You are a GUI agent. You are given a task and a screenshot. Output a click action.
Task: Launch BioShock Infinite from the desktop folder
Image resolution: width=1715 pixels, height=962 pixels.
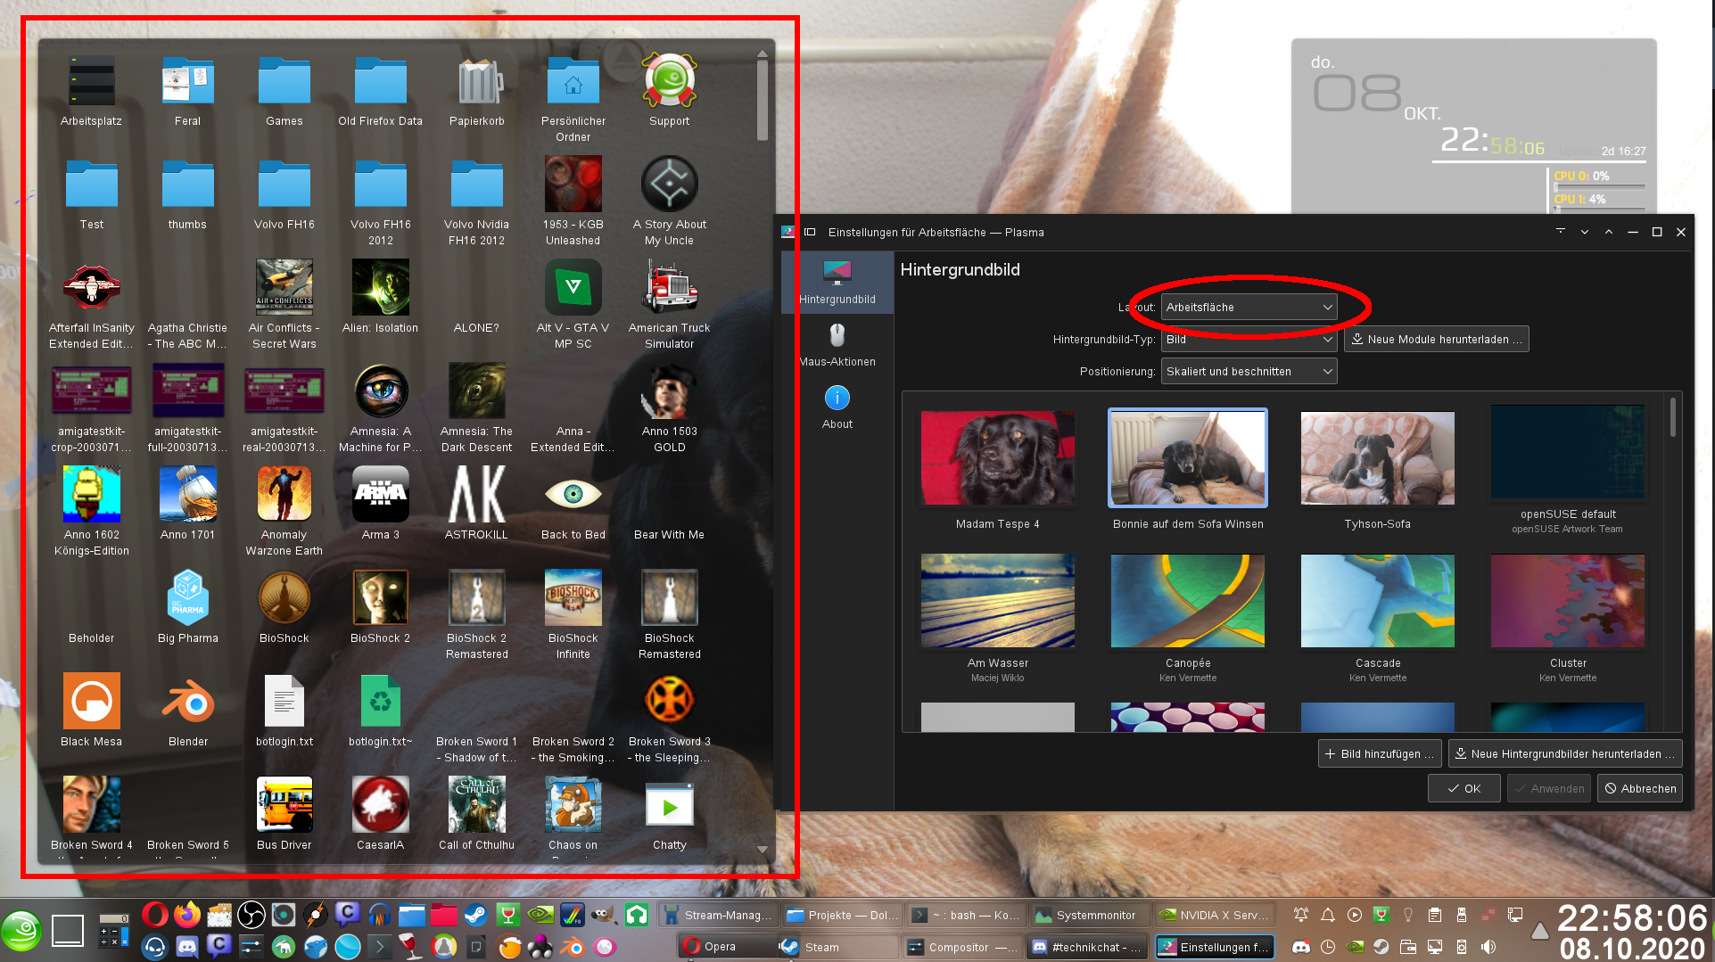(573, 597)
